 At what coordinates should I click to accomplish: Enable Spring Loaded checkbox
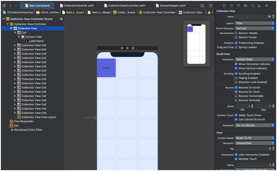click(236, 47)
